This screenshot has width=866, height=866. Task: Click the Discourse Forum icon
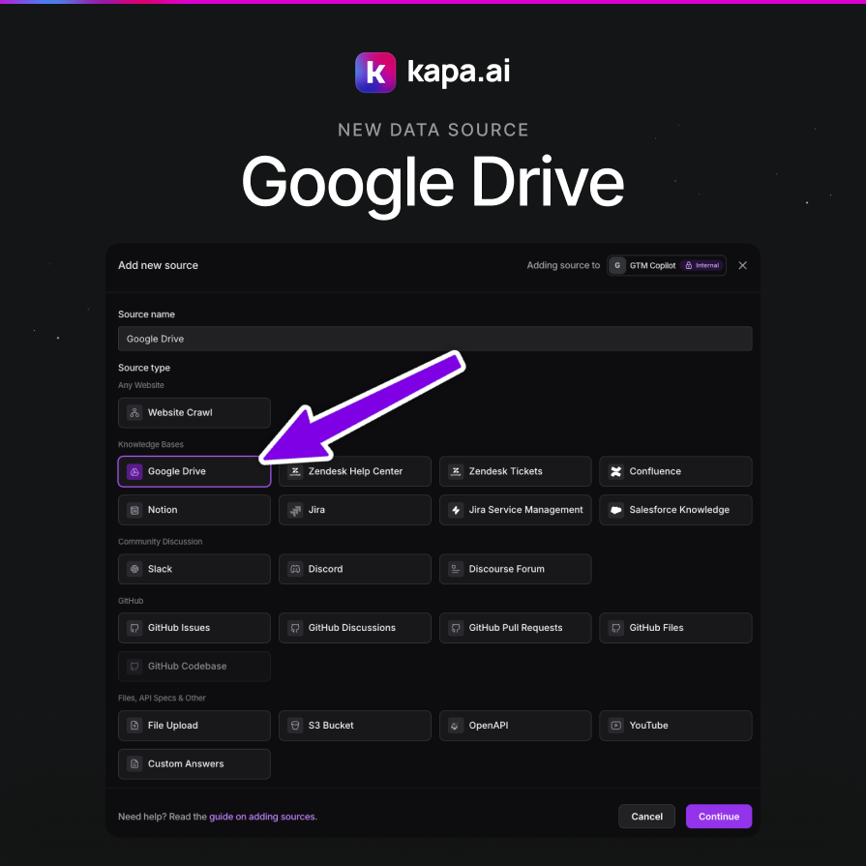pyautogui.click(x=456, y=569)
